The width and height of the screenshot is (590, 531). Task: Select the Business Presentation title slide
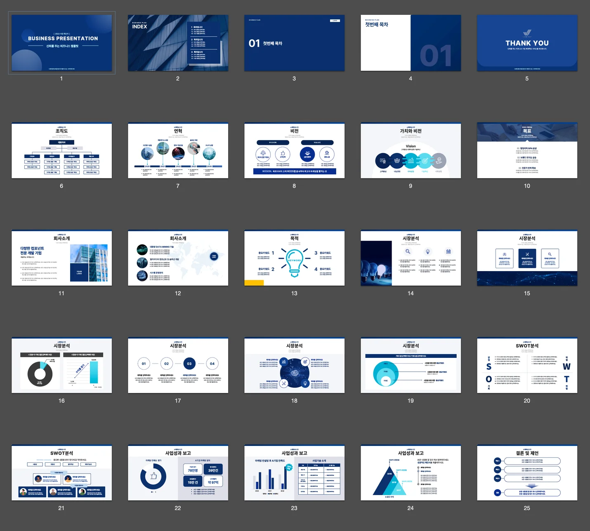(61, 43)
